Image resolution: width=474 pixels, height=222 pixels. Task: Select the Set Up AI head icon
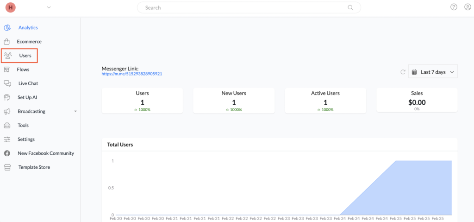point(7,97)
